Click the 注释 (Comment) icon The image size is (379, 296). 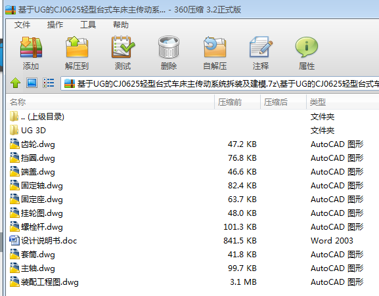[x=261, y=47]
